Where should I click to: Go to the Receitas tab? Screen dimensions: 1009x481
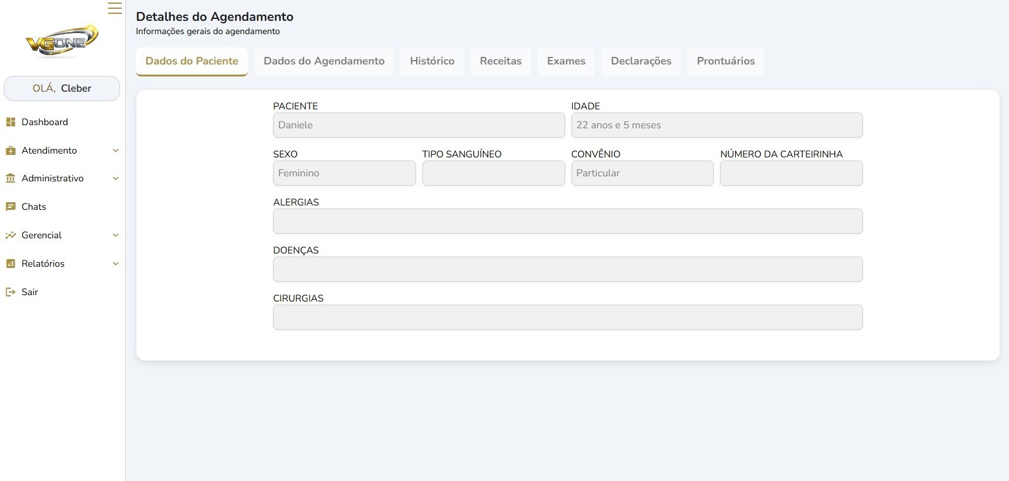pos(501,61)
